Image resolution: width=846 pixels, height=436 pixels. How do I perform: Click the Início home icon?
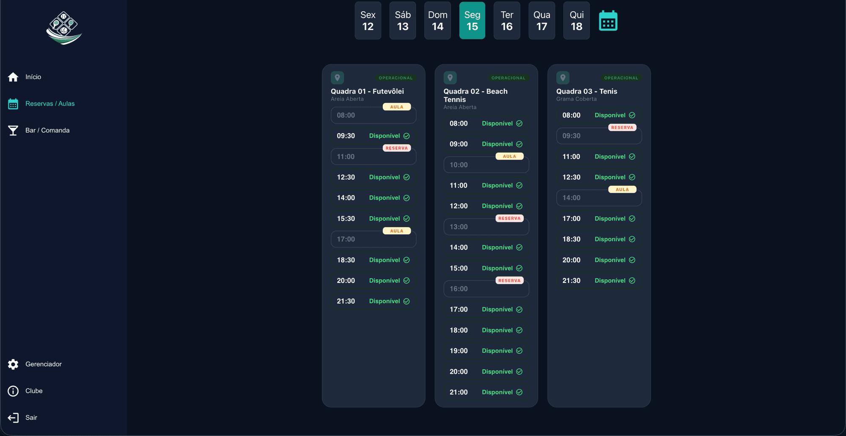pyautogui.click(x=13, y=77)
